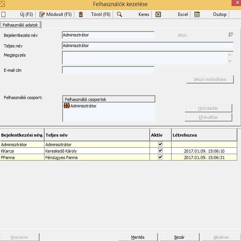Click the Új (F3) new user icon
This screenshot has height=241, width=241.
click(x=3, y=14)
